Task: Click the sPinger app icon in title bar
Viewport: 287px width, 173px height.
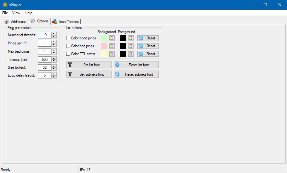Action: click(5, 5)
